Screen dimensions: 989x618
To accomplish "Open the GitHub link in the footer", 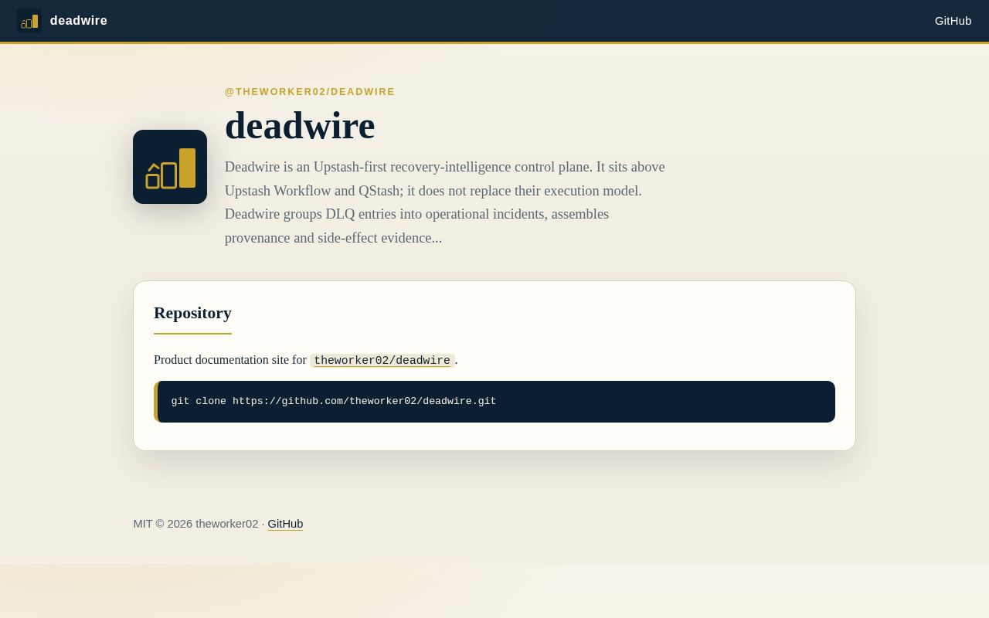I will [x=285, y=524].
